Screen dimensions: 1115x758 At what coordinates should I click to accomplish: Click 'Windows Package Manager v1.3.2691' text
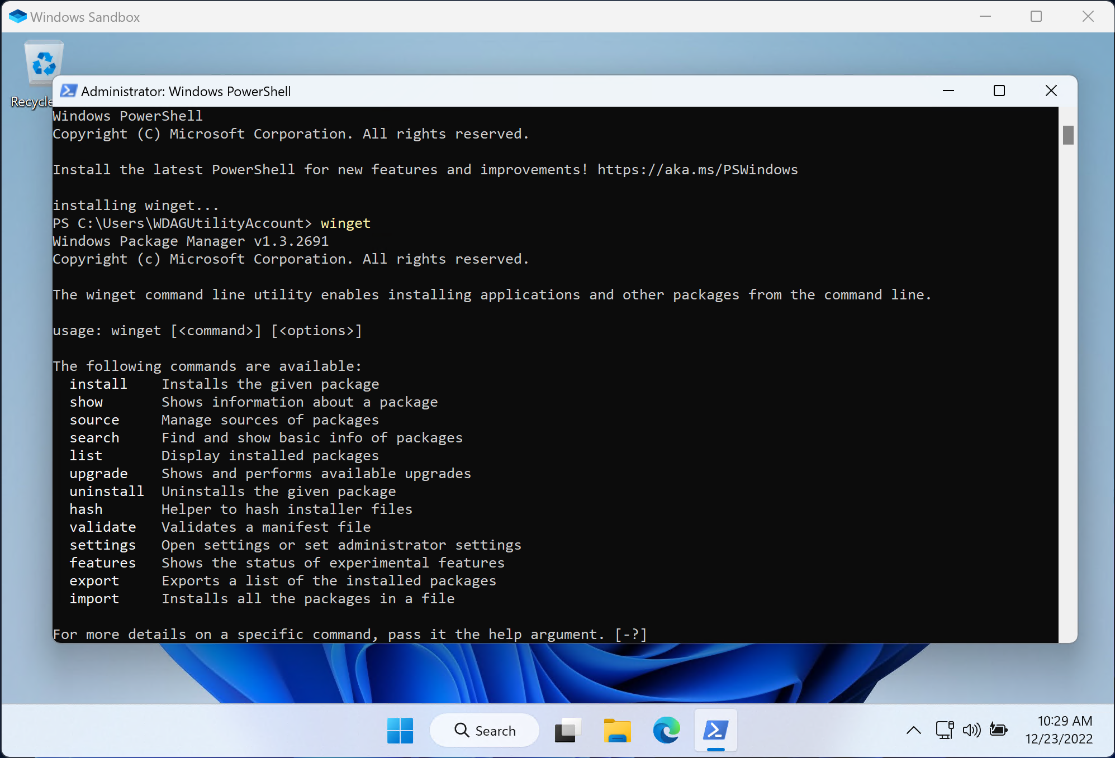191,241
